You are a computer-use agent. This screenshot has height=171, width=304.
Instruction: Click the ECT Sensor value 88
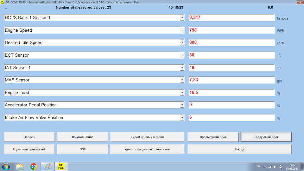click(232, 55)
